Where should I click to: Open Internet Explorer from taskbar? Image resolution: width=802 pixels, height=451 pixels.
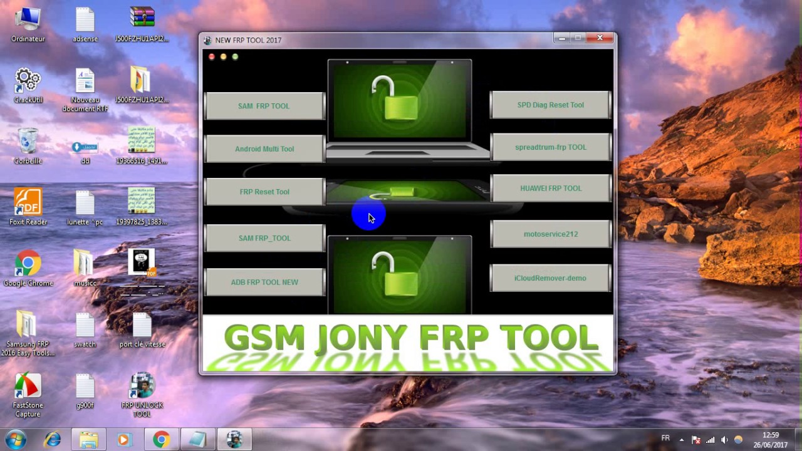[x=53, y=440]
